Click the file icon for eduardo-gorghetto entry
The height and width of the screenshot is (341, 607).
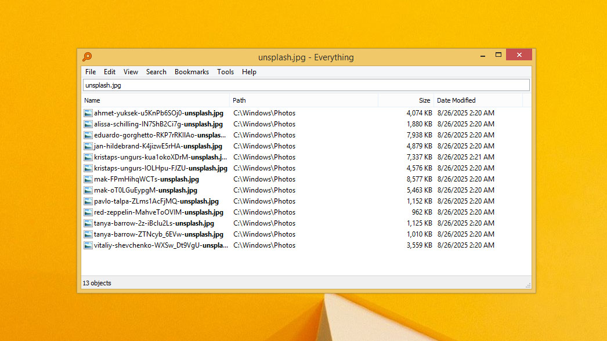click(88, 135)
